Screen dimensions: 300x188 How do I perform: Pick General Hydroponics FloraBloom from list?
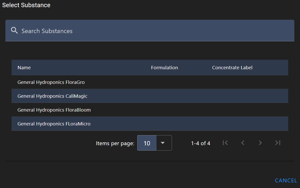coord(54,110)
